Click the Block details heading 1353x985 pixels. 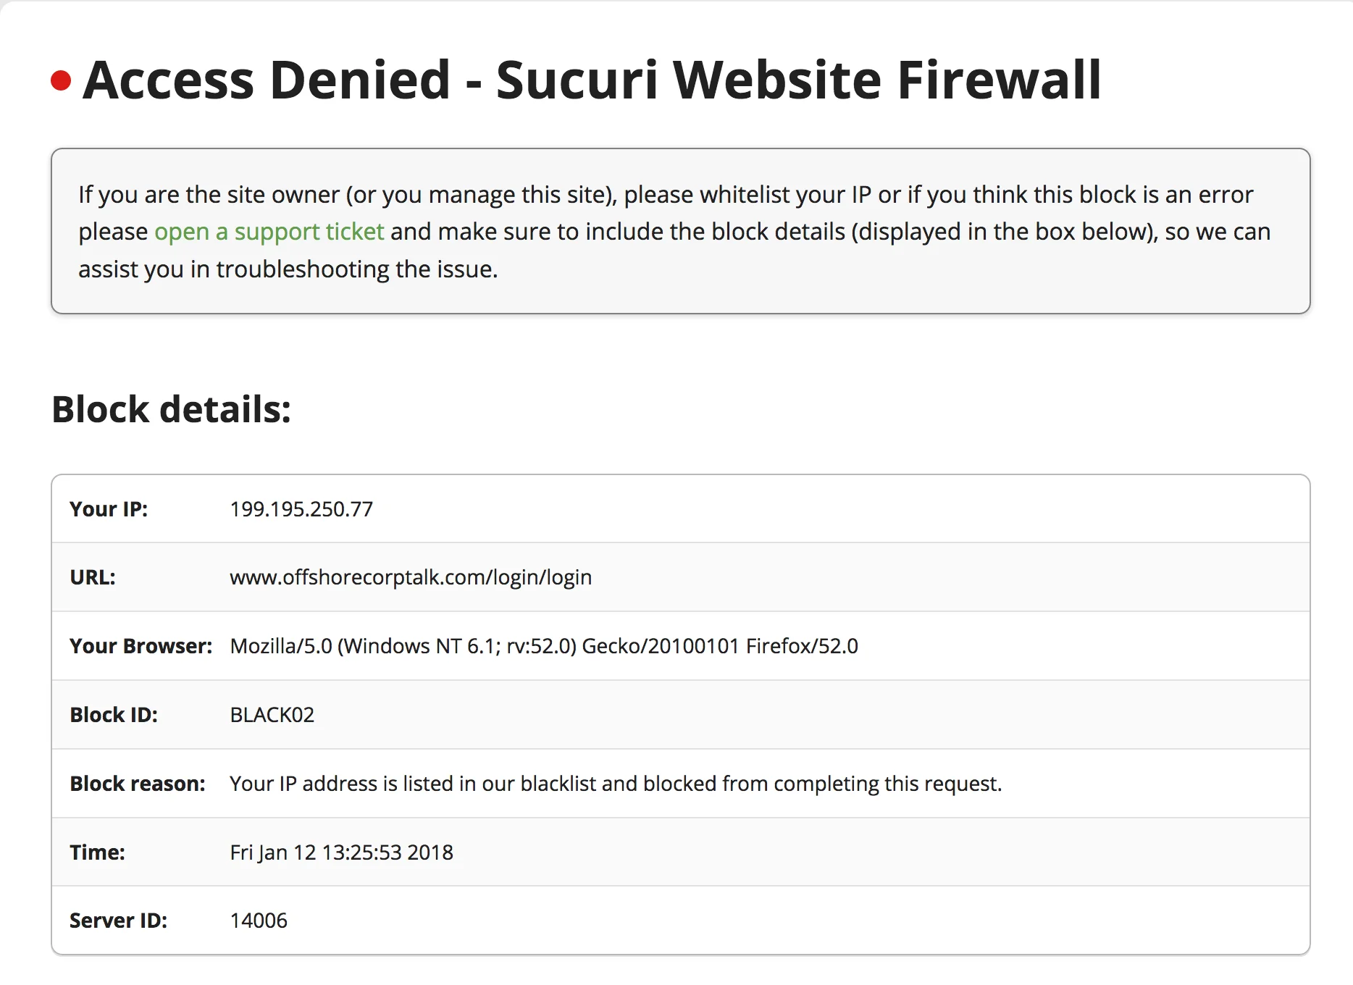point(172,409)
